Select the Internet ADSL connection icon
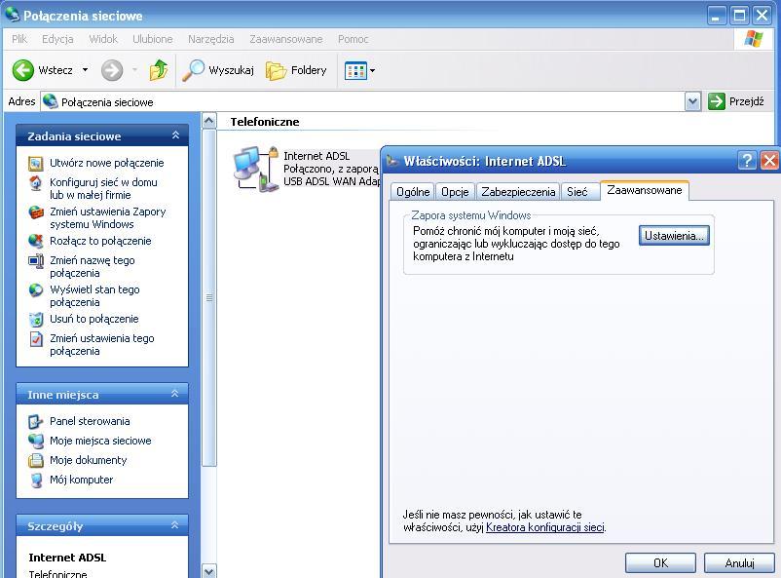Screen dimensions: 781x578 (x=256, y=169)
